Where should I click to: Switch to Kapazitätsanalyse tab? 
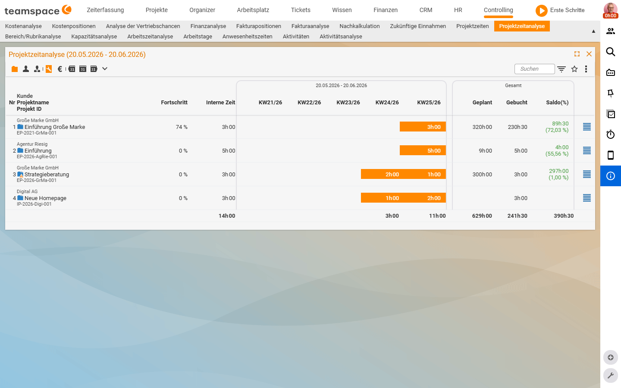click(94, 37)
